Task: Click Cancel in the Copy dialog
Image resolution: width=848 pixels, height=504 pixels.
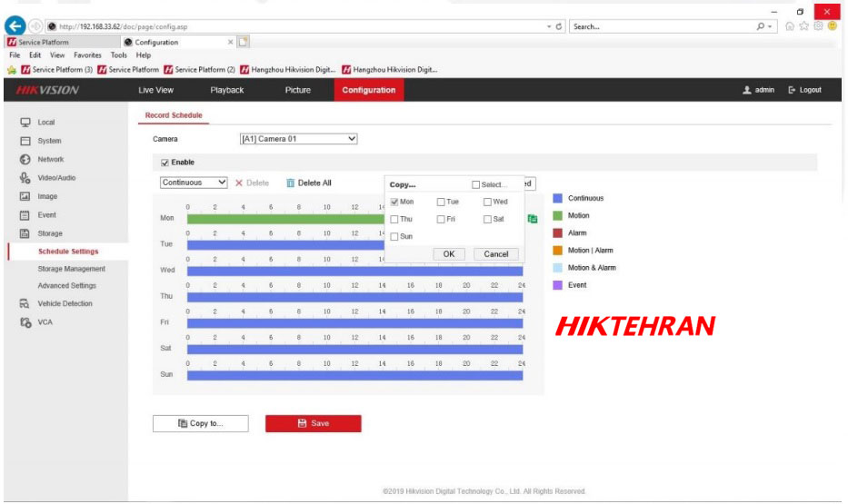Action: click(496, 254)
